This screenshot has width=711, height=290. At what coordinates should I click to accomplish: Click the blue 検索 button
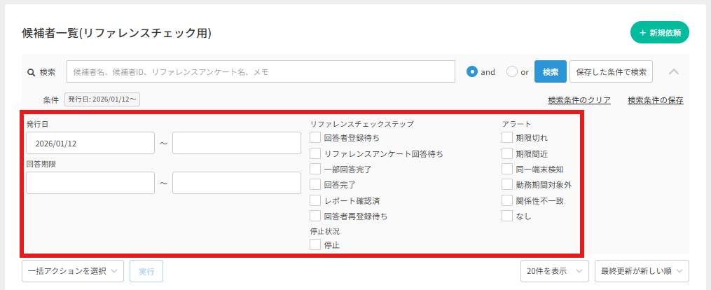[x=550, y=71]
